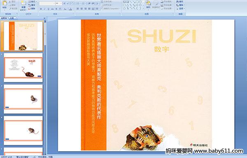Click the Replace button in editing group
247x158 pixels.
(180, 5)
